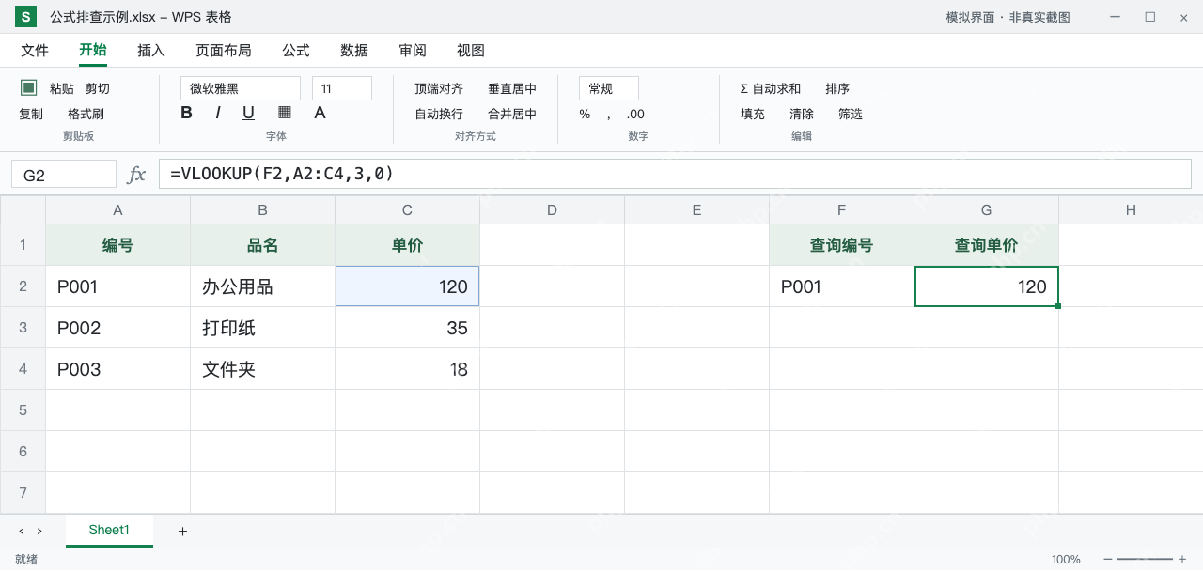
Task: Select header cell 编号
Action: click(118, 245)
